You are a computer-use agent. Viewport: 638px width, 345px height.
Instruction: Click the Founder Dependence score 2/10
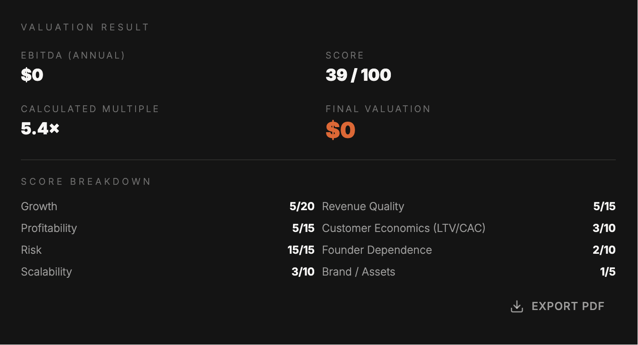(604, 250)
